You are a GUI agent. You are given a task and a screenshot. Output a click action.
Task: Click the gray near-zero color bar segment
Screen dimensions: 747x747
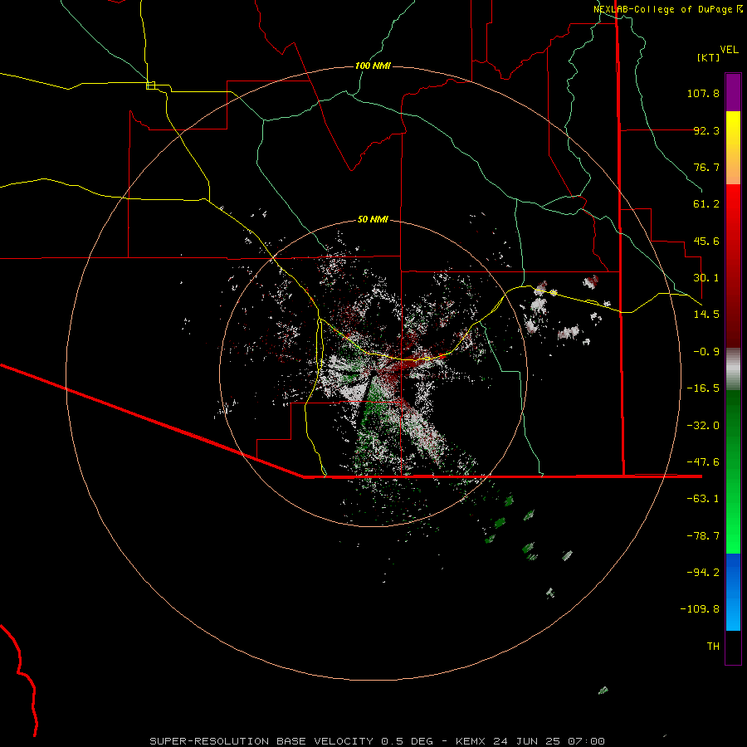[733, 369]
